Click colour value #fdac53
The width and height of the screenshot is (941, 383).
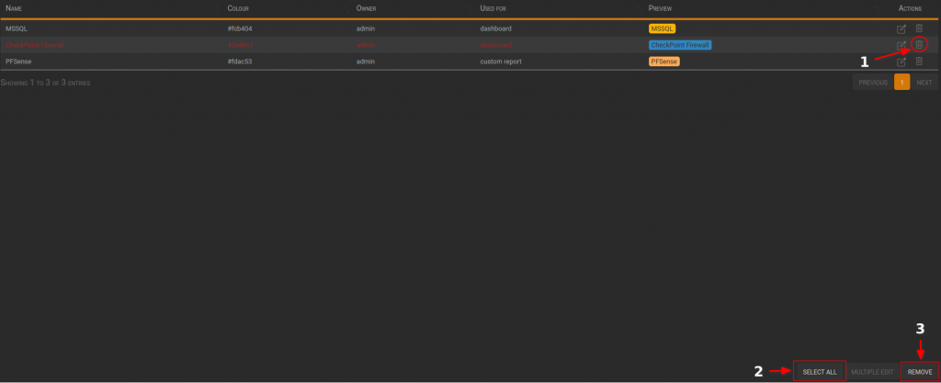pos(240,62)
